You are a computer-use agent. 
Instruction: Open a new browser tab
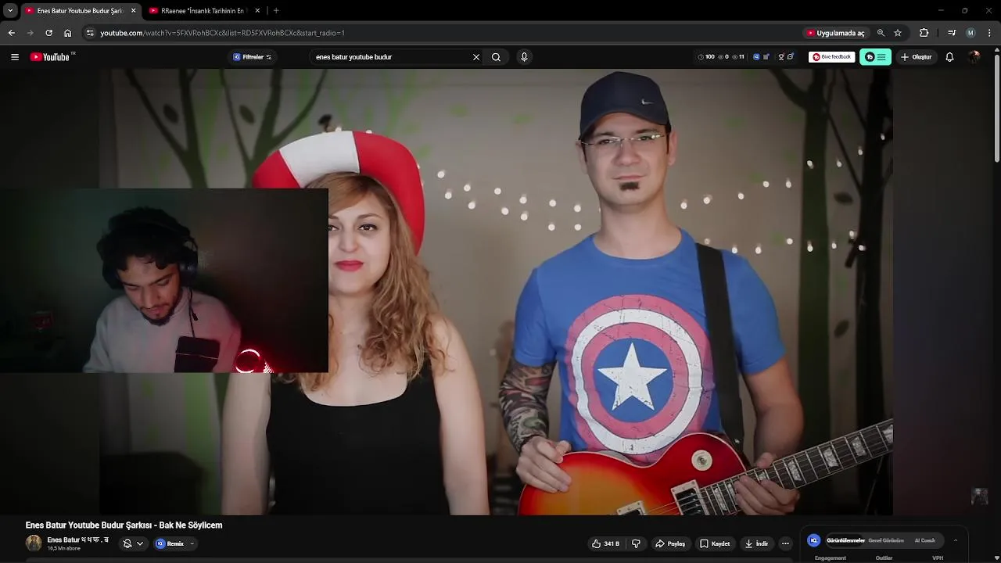point(276,11)
